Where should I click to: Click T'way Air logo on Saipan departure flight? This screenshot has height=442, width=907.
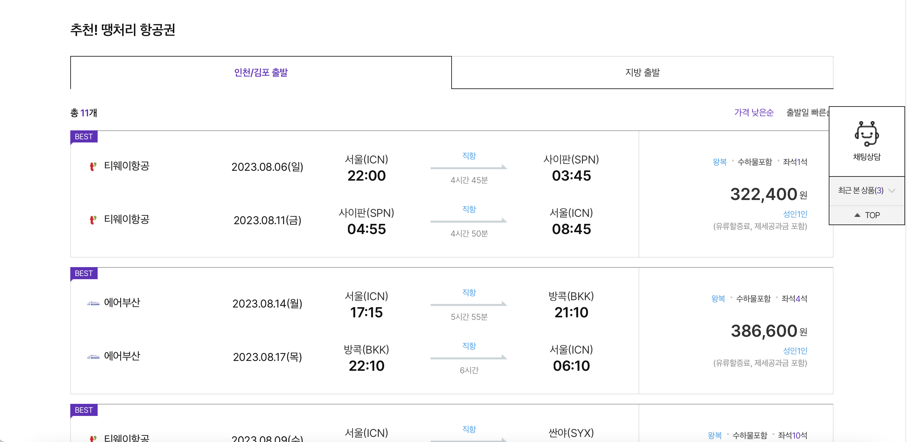pos(93,166)
